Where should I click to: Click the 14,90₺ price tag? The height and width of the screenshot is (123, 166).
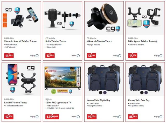click(x=9, y=56)
